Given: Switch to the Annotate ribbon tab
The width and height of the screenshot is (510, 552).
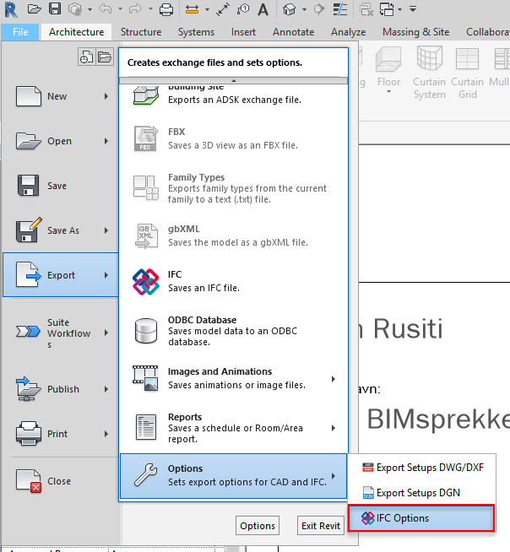Looking at the screenshot, I should pos(293,32).
